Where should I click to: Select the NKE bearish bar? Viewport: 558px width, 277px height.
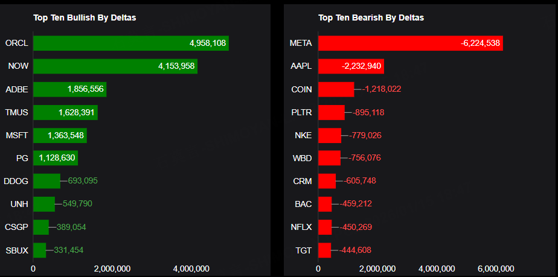(x=329, y=135)
